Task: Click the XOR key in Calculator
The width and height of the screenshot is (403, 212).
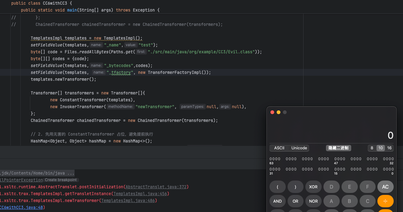Action: (313, 187)
